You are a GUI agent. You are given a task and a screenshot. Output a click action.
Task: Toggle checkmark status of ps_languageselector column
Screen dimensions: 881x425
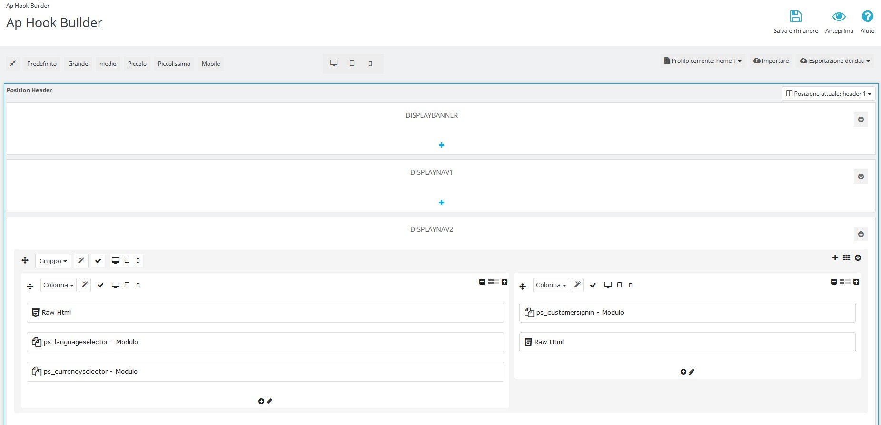coord(100,285)
